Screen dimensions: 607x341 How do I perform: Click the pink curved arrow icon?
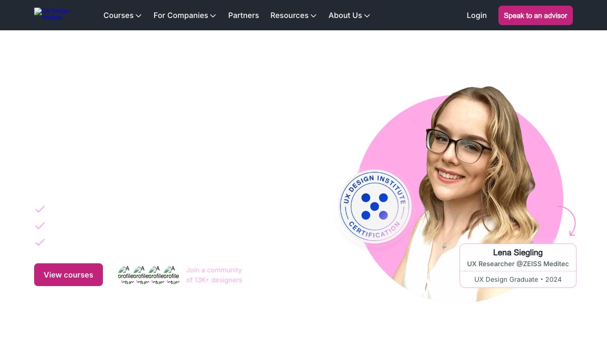[x=568, y=221]
